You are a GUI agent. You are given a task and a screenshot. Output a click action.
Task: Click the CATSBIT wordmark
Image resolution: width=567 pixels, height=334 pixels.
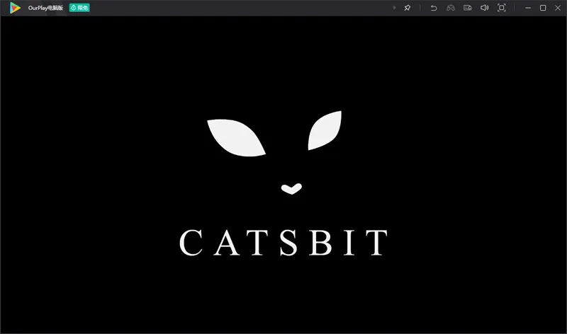[x=283, y=242]
